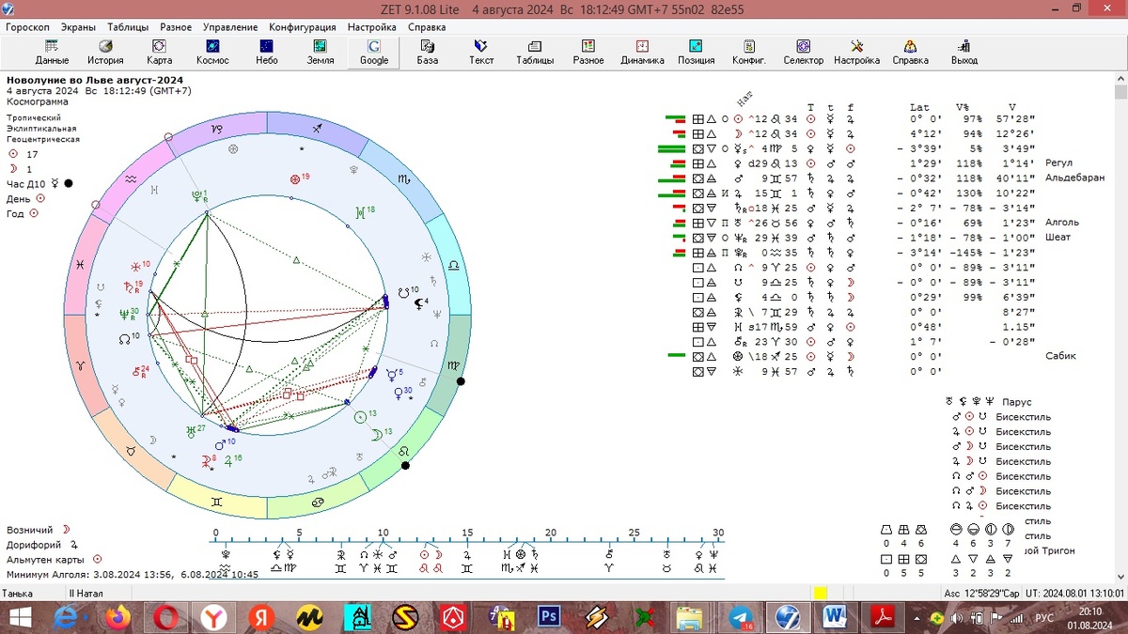Click the Минимум Алголя line
The image size is (1128, 634).
(132, 575)
